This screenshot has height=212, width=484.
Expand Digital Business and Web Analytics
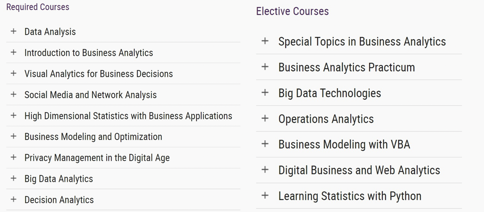359,170
